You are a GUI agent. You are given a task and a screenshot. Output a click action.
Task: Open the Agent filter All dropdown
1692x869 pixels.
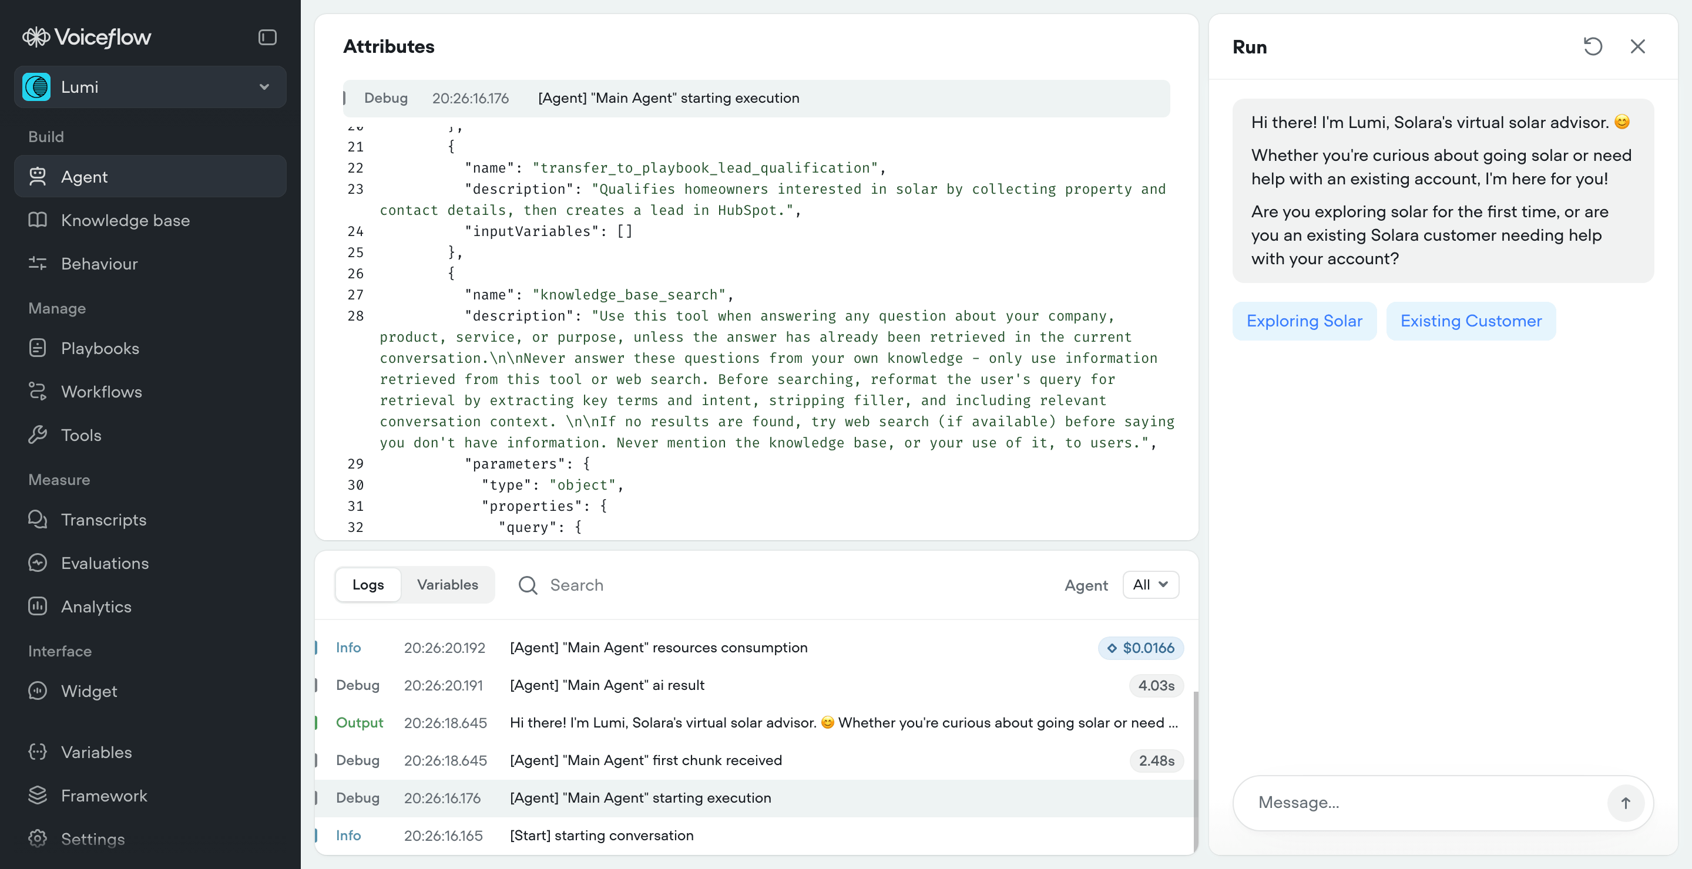point(1150,585)
